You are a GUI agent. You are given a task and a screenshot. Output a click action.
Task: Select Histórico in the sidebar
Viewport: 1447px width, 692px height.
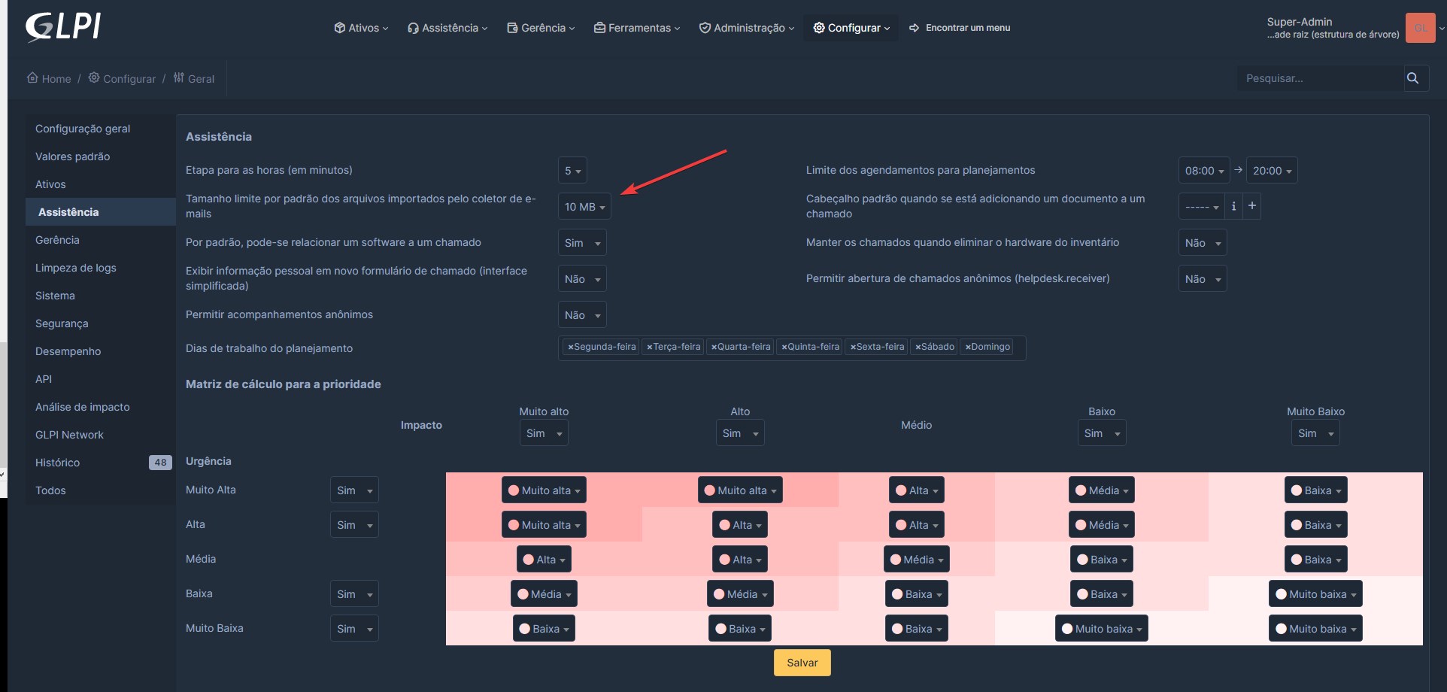pos(57,462)
